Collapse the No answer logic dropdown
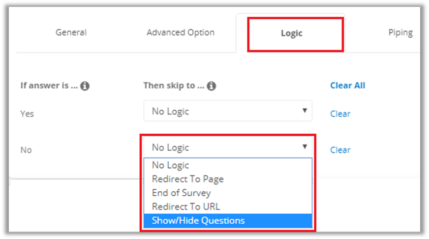Screen dimensions: 429x239 tap(227, 147)
